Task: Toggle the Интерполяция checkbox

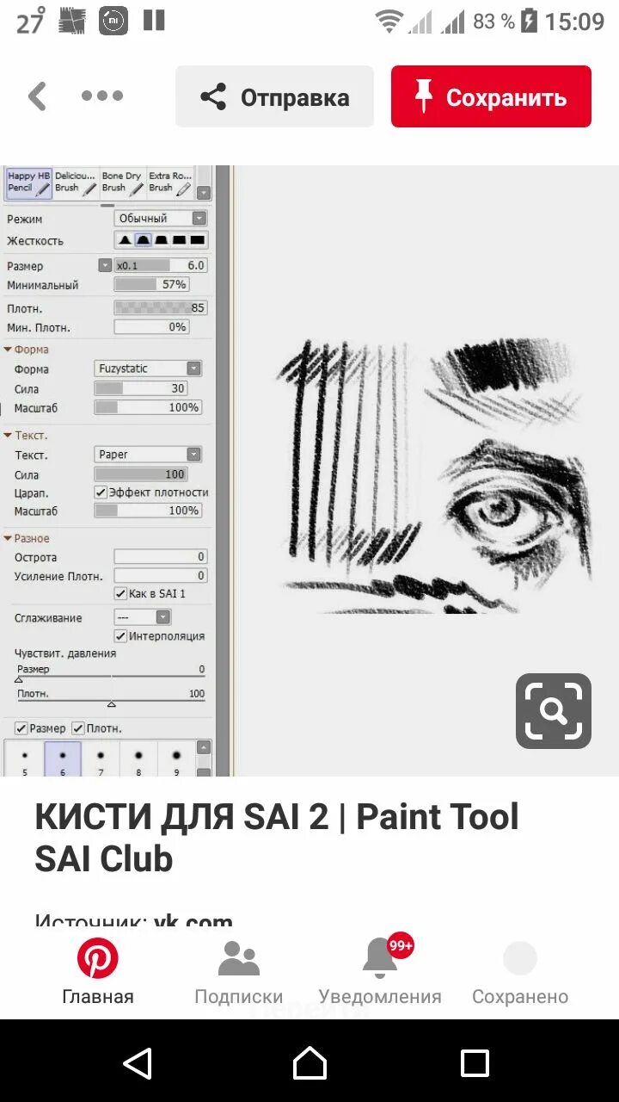Action: point(120,636)
